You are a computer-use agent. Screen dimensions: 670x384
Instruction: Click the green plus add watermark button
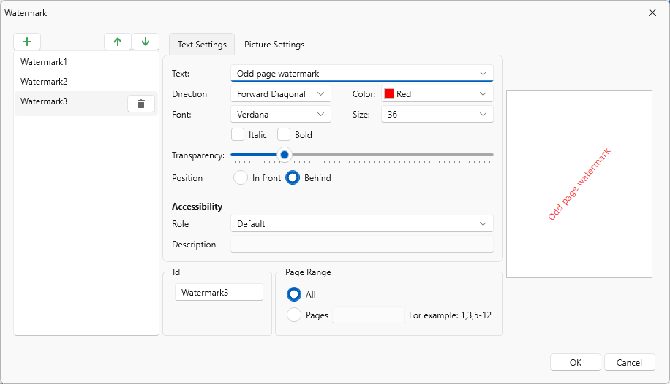coord(27,42)
